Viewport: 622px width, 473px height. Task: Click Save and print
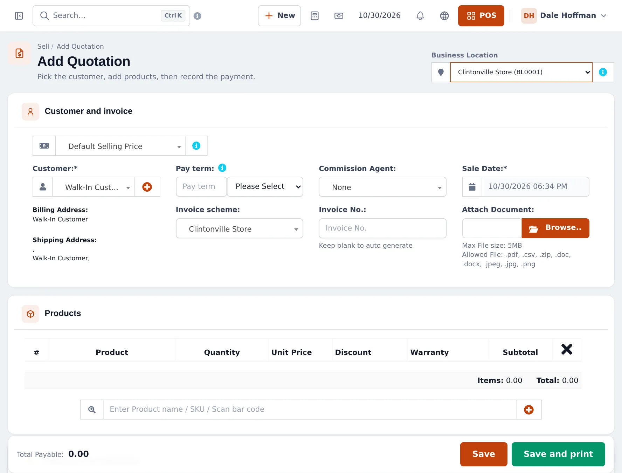coord(558,454)
